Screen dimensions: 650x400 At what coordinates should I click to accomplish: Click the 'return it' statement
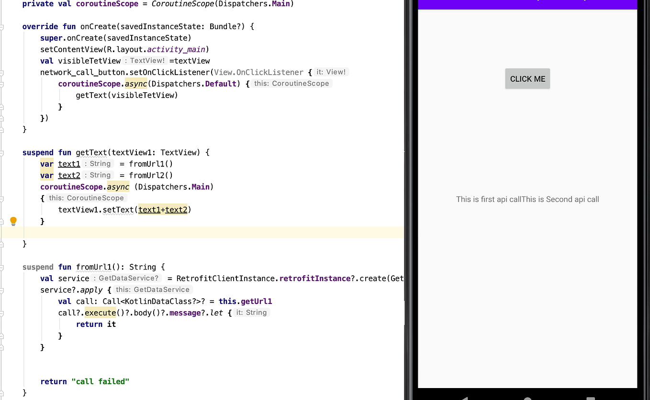pyautogui.click(x=96, y=324)
